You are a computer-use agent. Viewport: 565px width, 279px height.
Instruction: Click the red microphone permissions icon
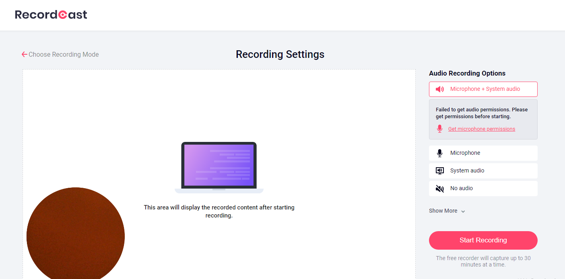[440, 129]
